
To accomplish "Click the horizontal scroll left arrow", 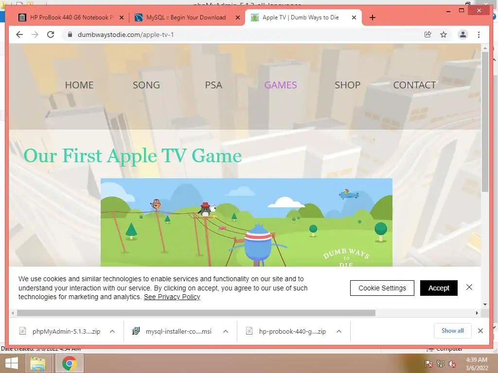I will (12, 313).
